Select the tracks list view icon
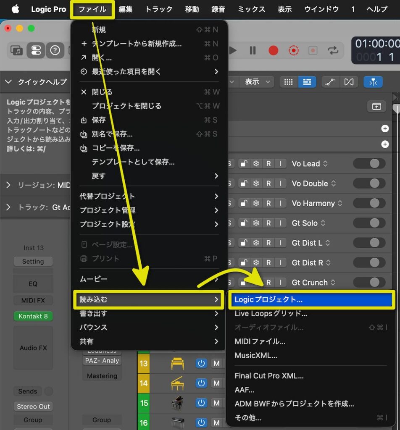 click(x=307, y=82)
